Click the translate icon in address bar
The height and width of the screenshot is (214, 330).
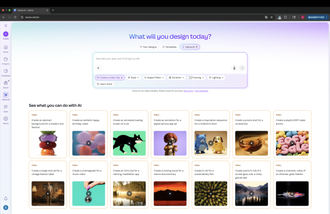tap(266, 17)
